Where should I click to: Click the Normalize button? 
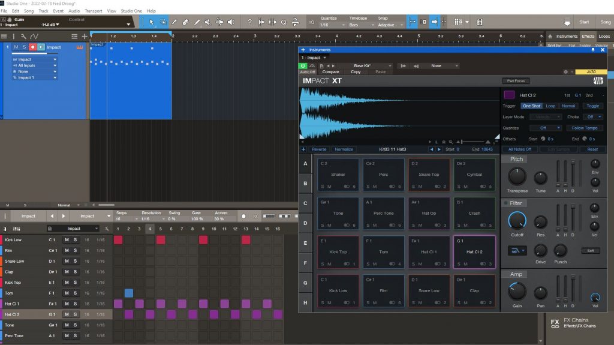[x=344, y=149]
